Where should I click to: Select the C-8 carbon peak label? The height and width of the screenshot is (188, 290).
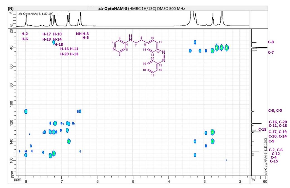coord(271,42)
